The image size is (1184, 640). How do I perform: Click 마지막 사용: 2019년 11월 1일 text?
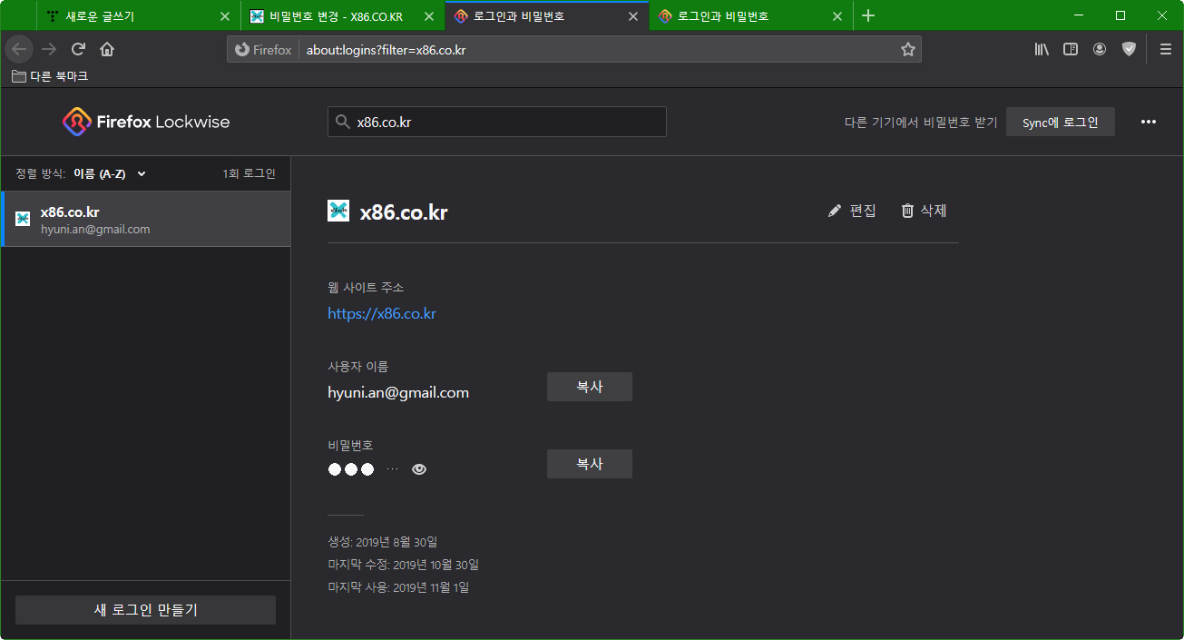[x=398, y=587]
